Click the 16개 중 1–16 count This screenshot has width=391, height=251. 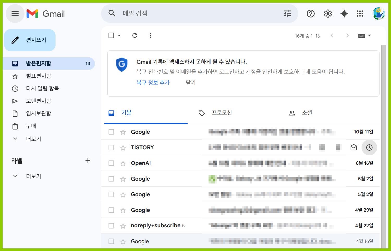(307, 36)
